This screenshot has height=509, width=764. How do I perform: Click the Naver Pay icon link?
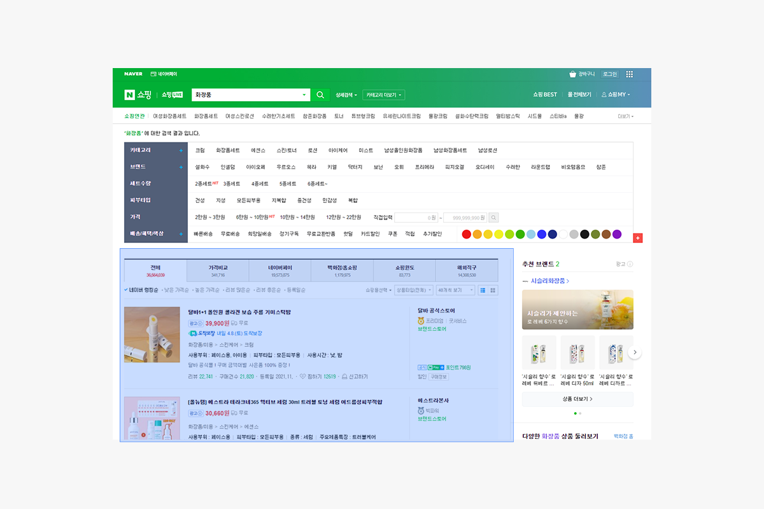pyautogui.click(x=164, y=74)
